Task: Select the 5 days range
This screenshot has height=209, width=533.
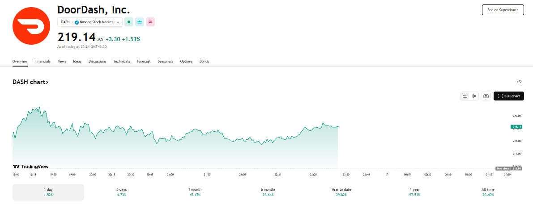Action: (x=121, y=192)
